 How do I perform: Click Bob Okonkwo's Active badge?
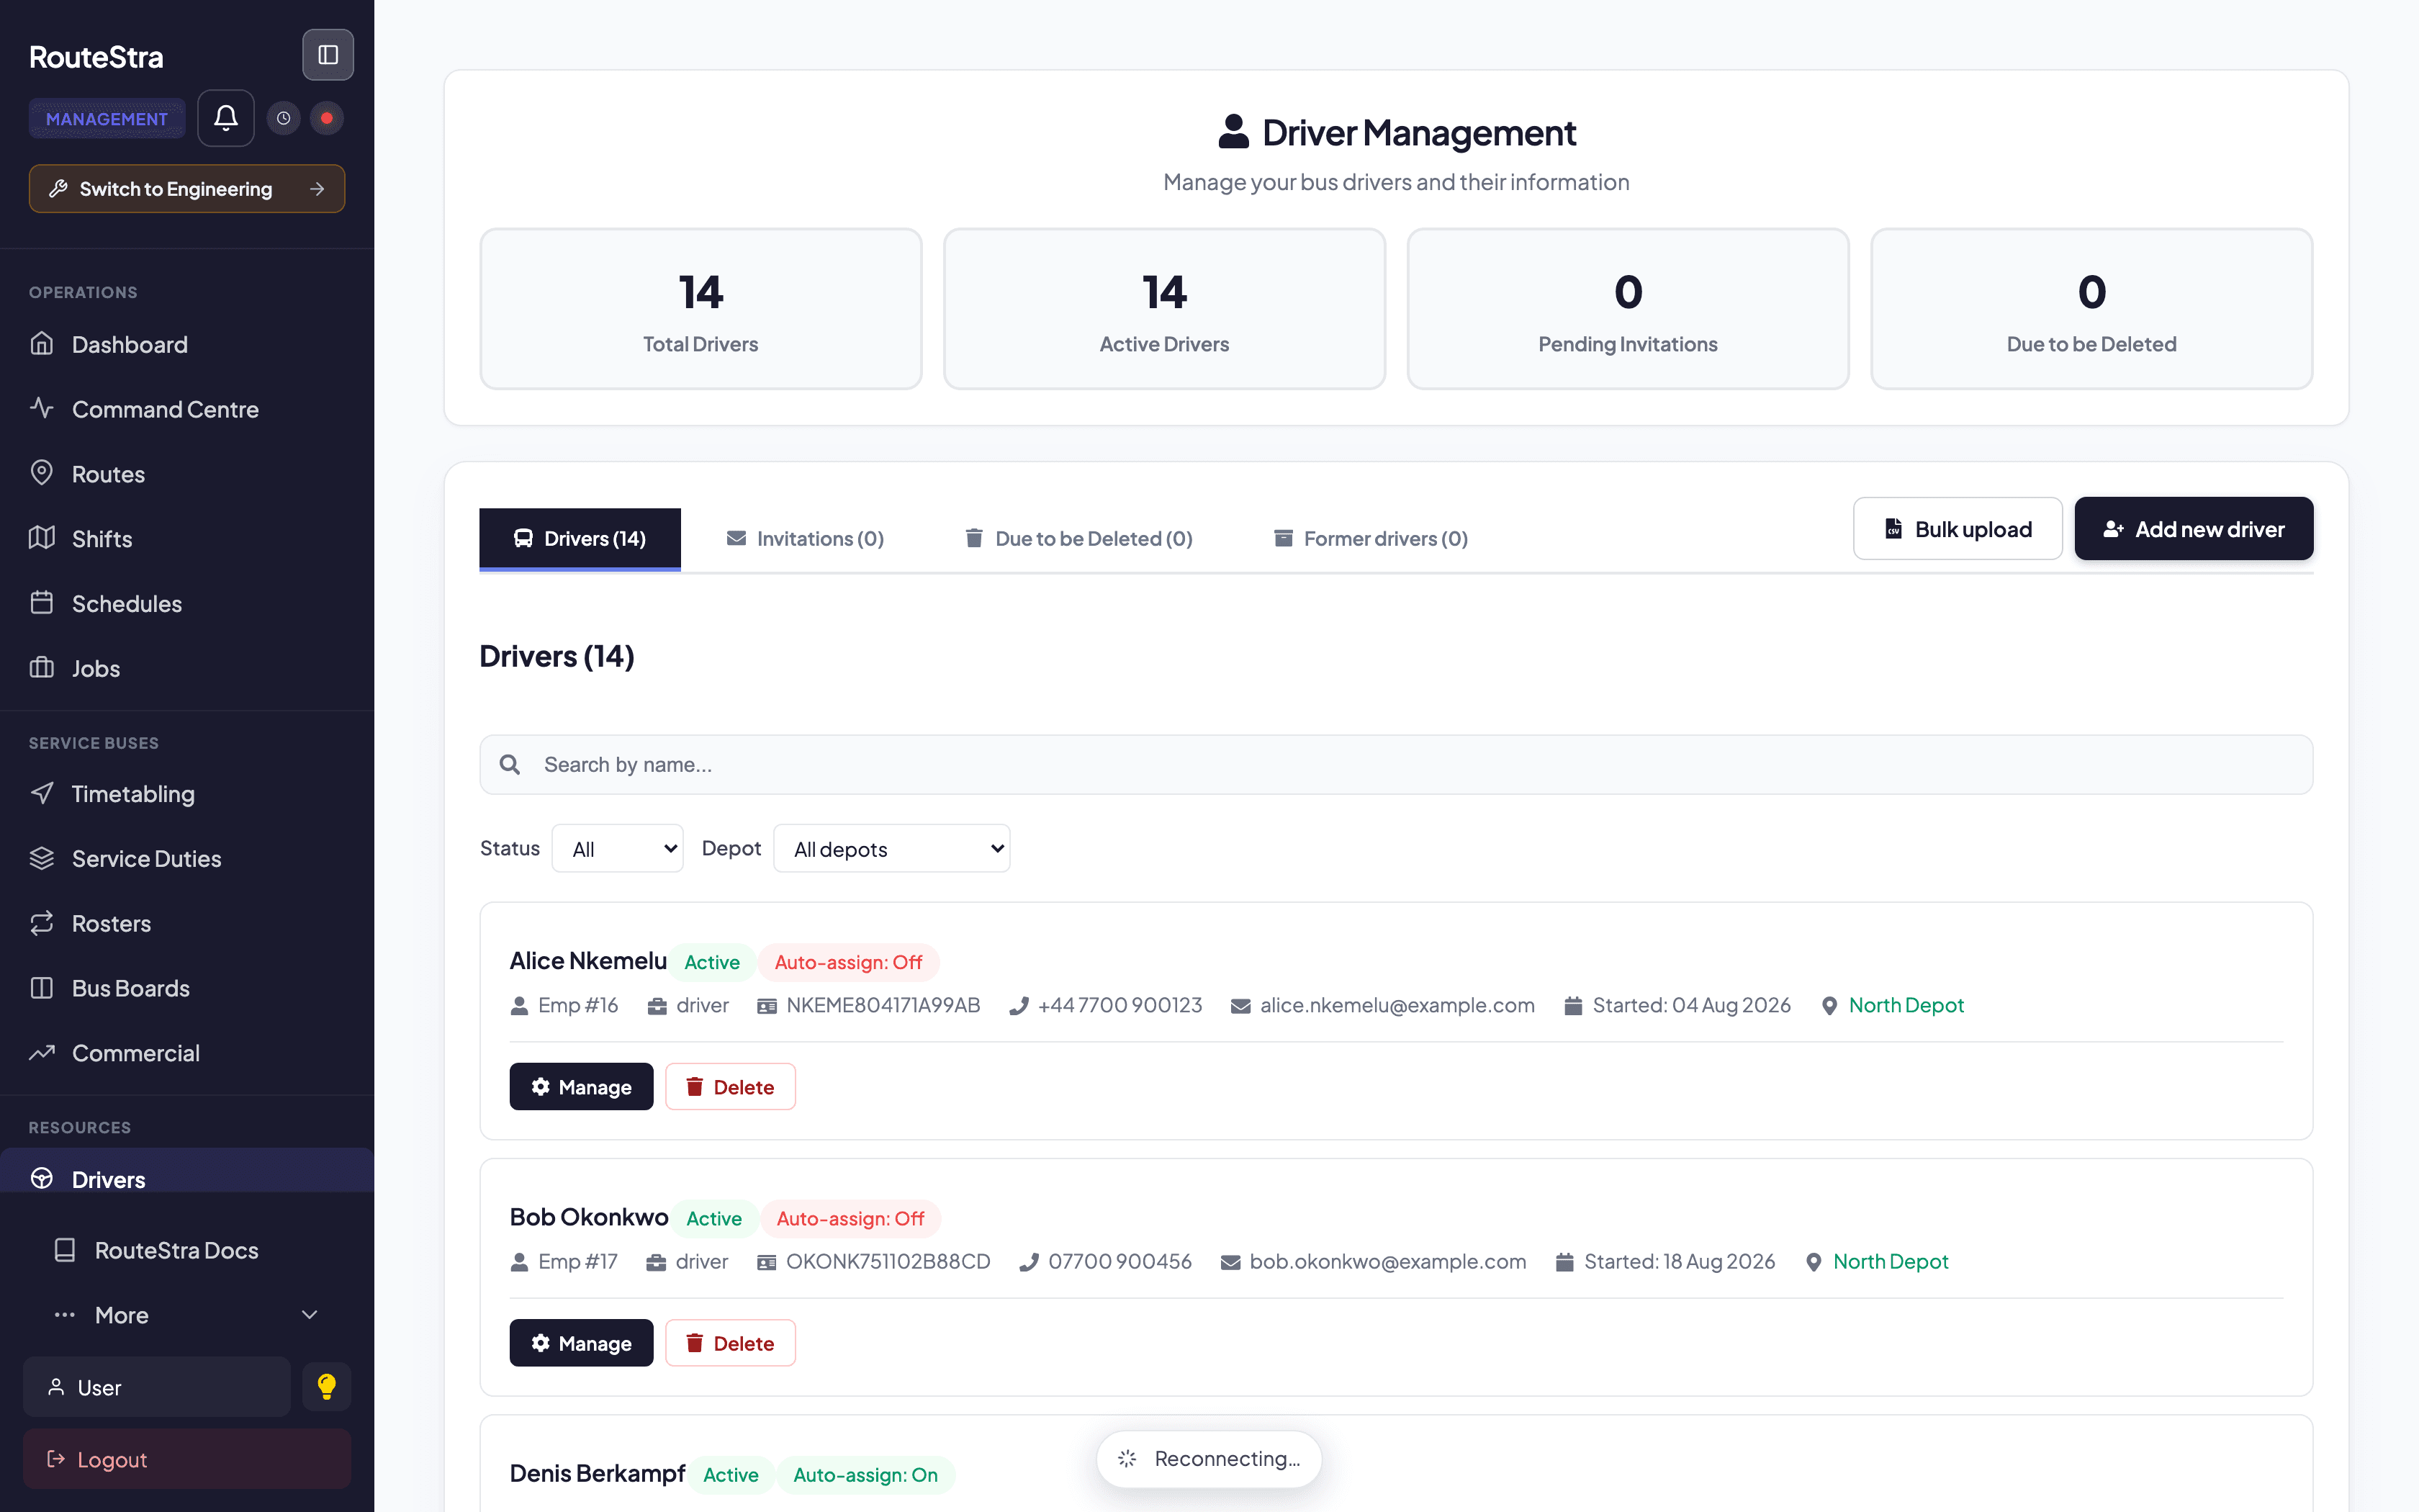[x=713, y=1218]
